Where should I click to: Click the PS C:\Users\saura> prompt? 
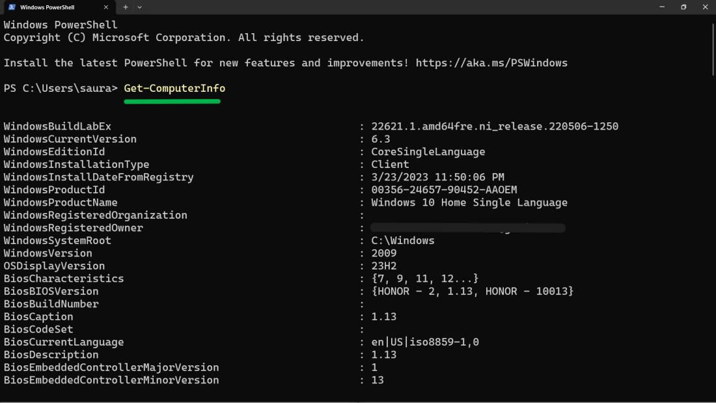point(61,88)
